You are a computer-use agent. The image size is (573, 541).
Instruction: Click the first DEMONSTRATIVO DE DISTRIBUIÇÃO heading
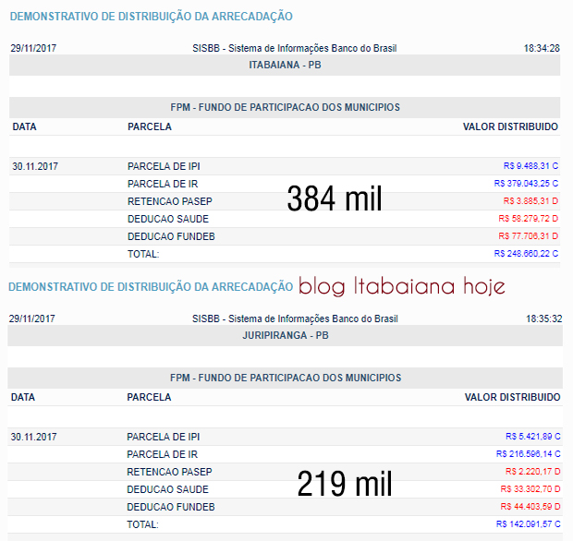(152, 17)
